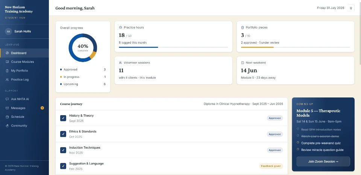This screenshot has height=175, width=361.
Task: Click Read SFH introduction notes task
Action: click(x=321, y=129)
